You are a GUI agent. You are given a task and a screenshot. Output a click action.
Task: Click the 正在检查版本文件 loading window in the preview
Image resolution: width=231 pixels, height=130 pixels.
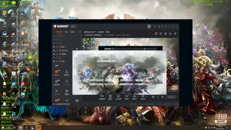coord(120,73)
